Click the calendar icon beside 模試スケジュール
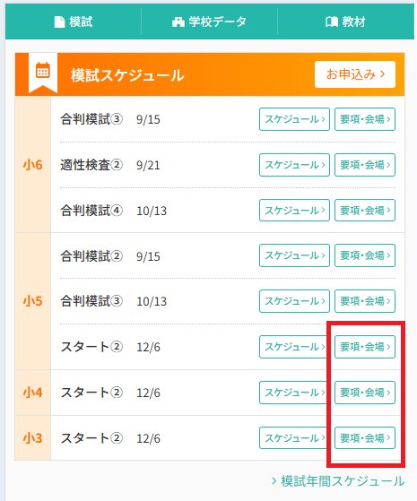Viewport: 417px width, 501px height. 43,70
